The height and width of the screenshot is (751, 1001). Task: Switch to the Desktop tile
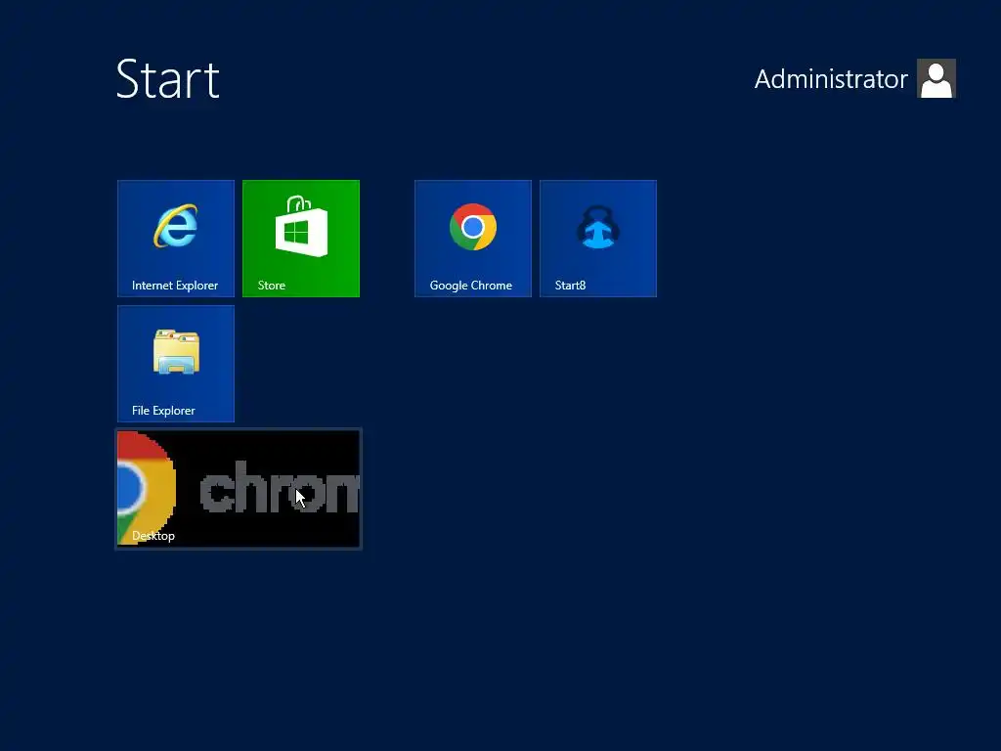(x=239, y=489)
